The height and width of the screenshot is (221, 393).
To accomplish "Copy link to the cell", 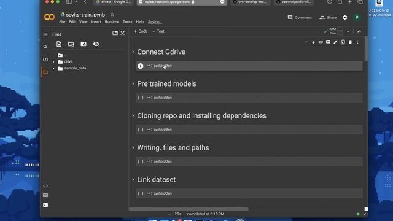I will coord(321,42).
